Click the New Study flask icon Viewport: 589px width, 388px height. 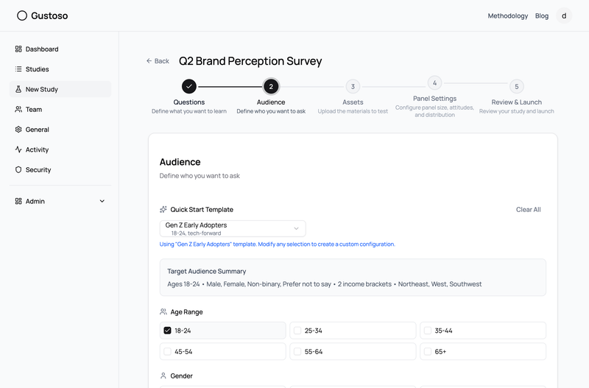click(18, 89)
